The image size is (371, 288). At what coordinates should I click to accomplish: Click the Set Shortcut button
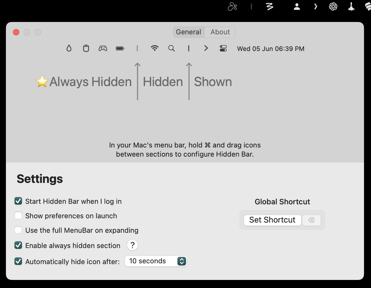pyautogui.click(x=272, y=220)
